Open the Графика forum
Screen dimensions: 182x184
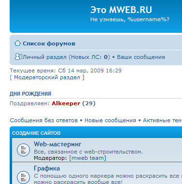[x=47, y=169]
